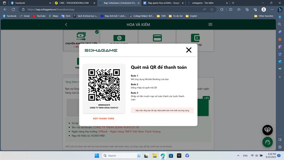
Task: Click the Edge sidebar search icon
Action: point(280,24)
